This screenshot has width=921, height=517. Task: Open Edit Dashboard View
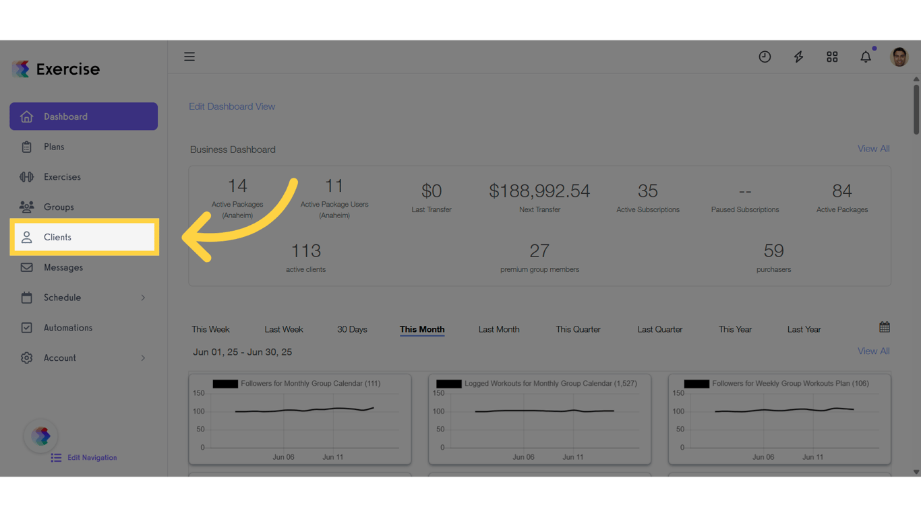[x=232, y=106]
